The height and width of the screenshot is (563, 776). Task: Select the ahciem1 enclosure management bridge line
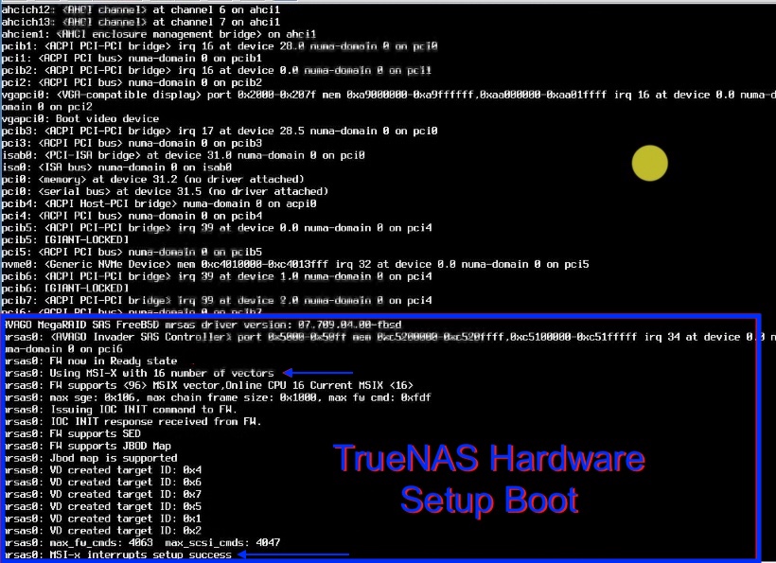coord(159,34)
